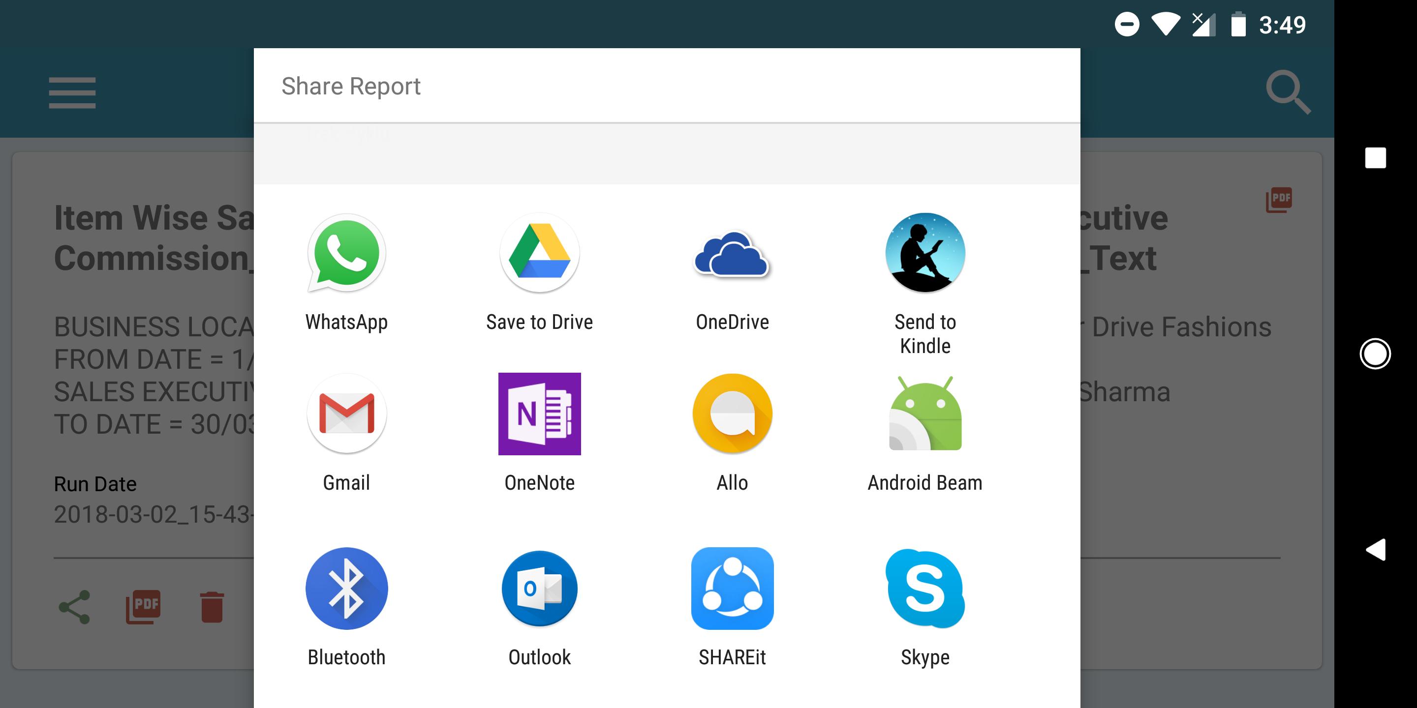Share report with Outlook icon
The image size is (1417, 708).
click(x=540, y=588)
